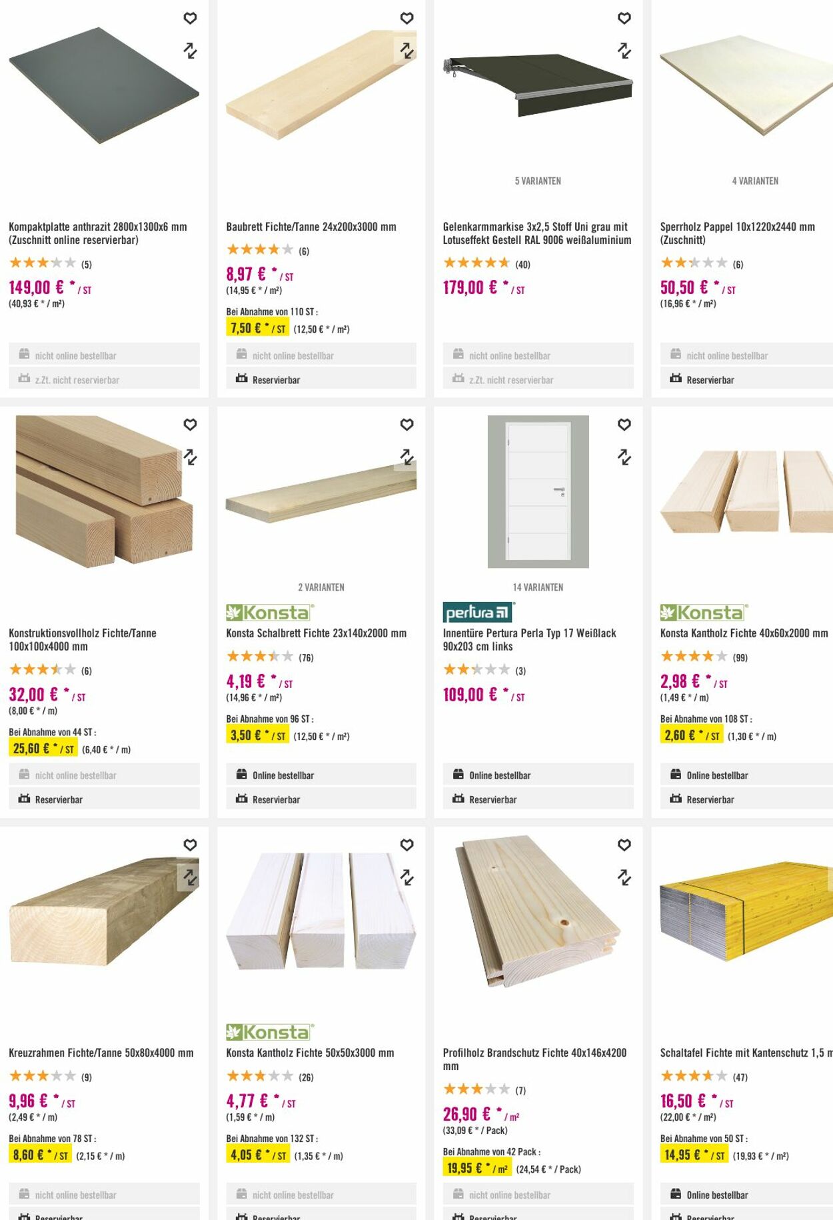Click the white Pertura door thumbnail
The image size is (833, 1220).
click(x=538, y=491)
